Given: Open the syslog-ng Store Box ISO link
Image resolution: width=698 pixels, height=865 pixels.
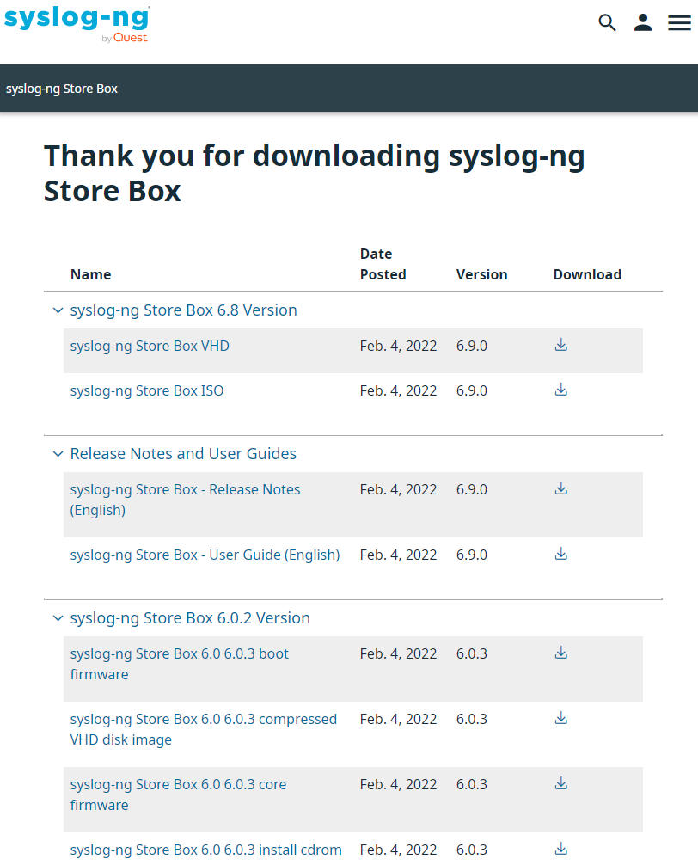Looking at the screenshot, I should point(147,390).
